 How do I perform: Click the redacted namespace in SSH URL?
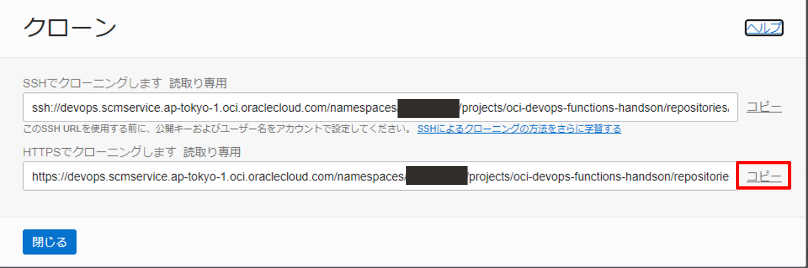pos(428,107)
